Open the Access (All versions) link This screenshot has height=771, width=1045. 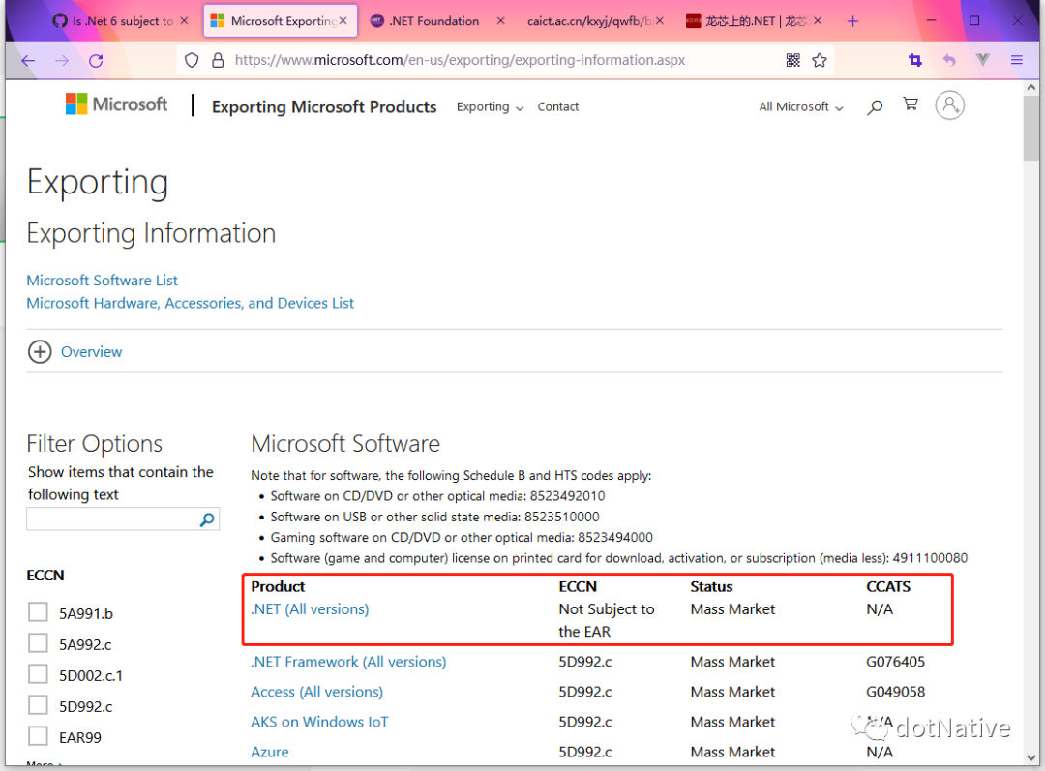tap(316, 692)
